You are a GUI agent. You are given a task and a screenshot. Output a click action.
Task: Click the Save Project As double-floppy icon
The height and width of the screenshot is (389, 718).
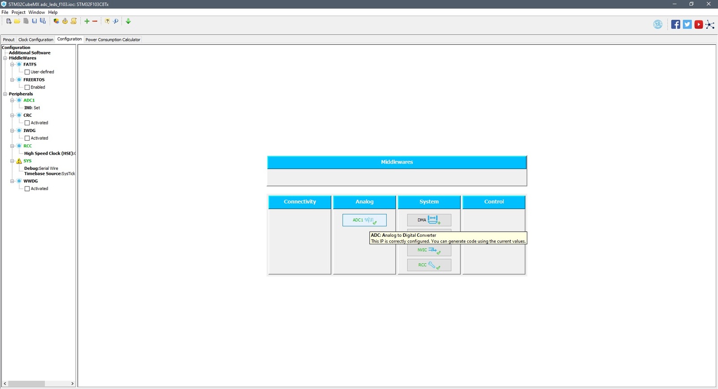[x=43, y=21]
